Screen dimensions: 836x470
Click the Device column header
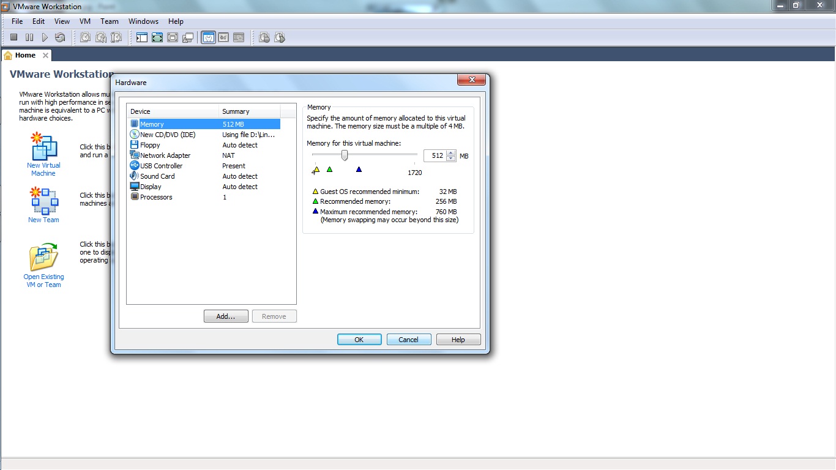click(173, 111)
